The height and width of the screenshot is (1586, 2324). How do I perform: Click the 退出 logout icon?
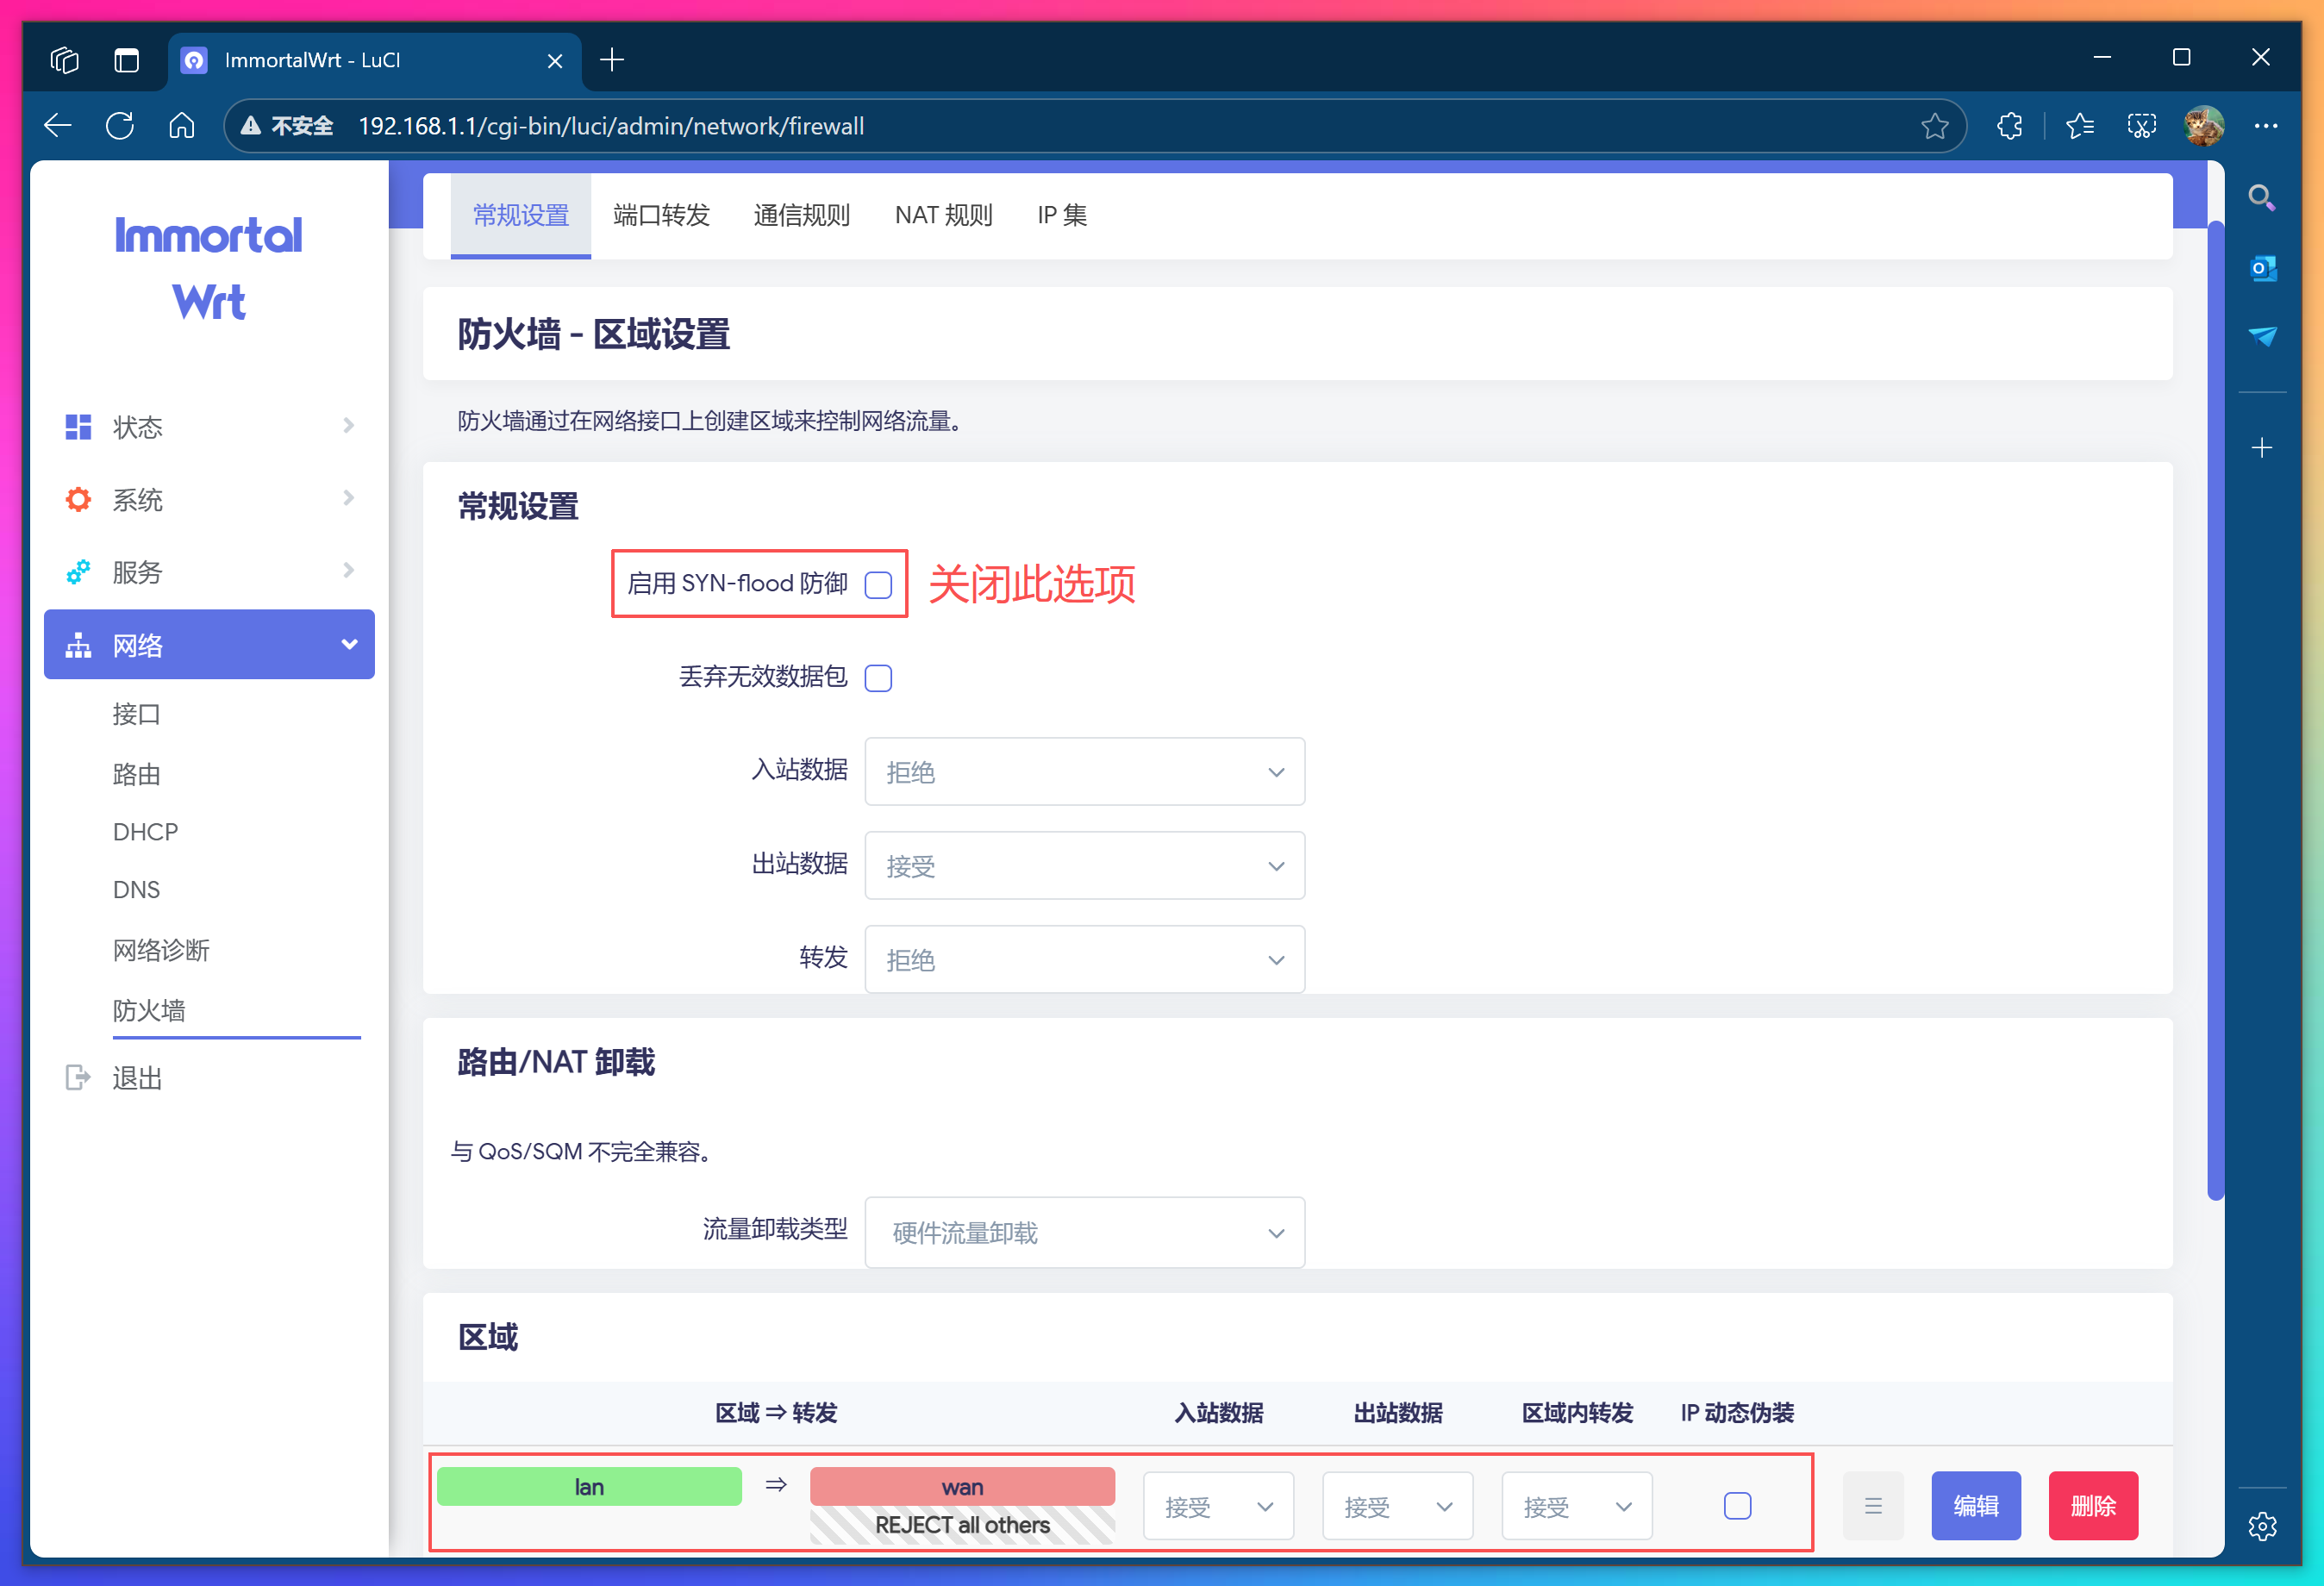tap(78, 1077)
